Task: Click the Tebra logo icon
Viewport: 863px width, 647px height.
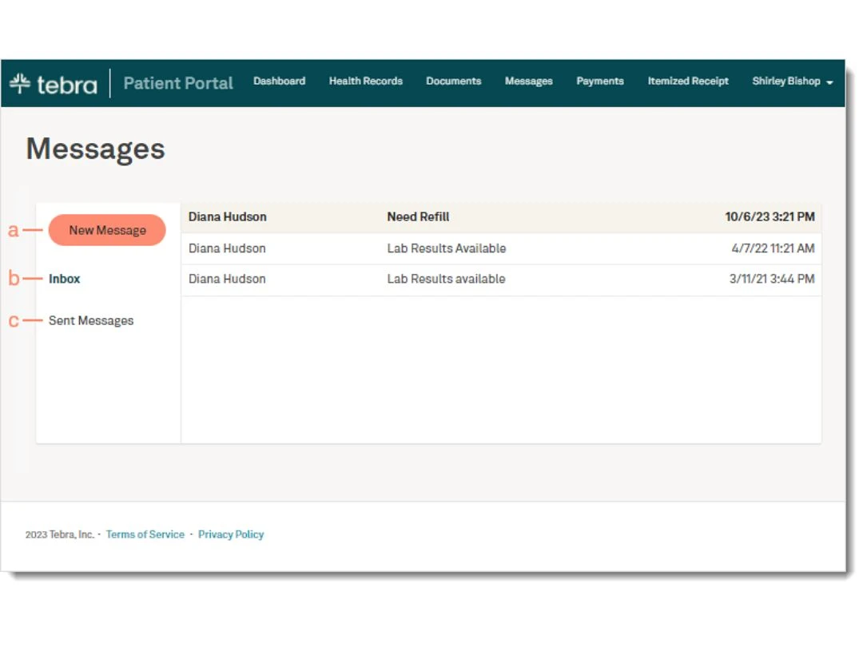Action: point(20,84)
